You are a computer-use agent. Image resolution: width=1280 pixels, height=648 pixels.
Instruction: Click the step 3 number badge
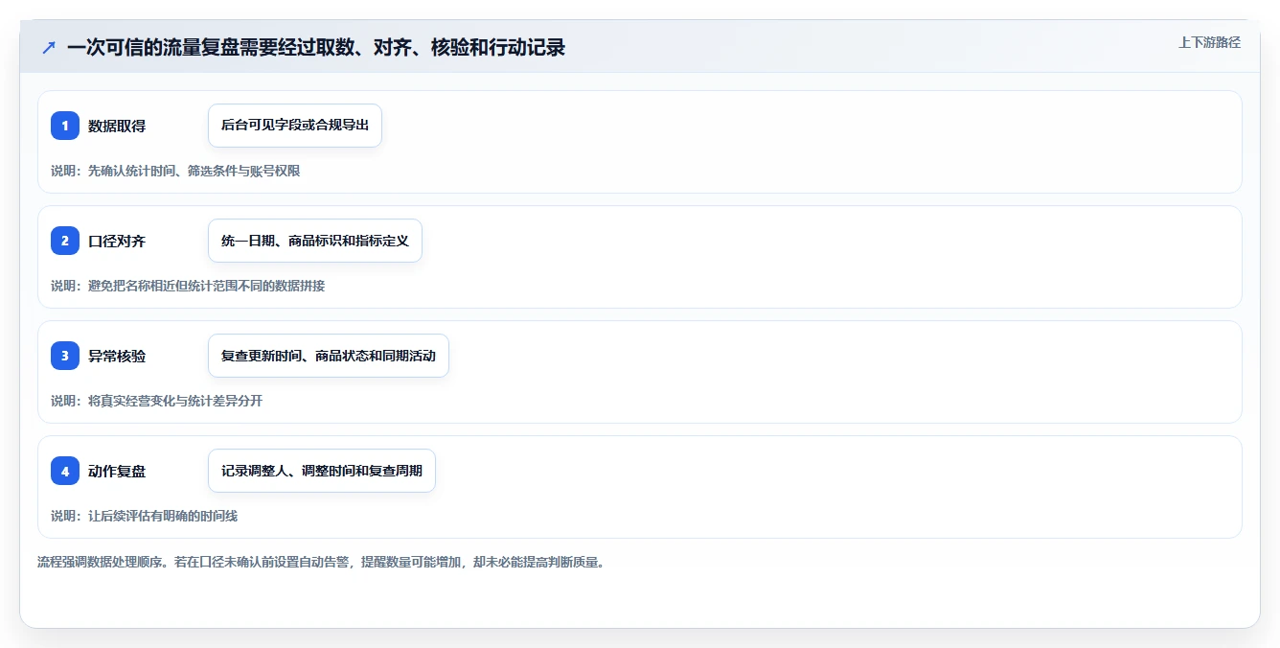click(65, 356)
